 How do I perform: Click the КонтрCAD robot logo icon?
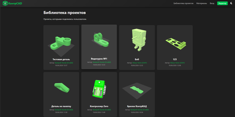(x=5, y=3)
